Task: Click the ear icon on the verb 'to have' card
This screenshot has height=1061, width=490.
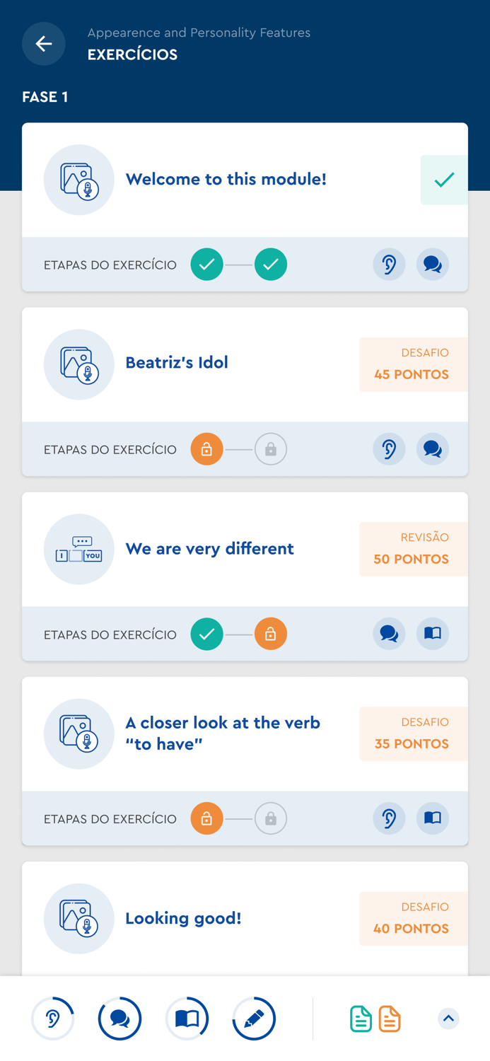Action: point(389,818)
